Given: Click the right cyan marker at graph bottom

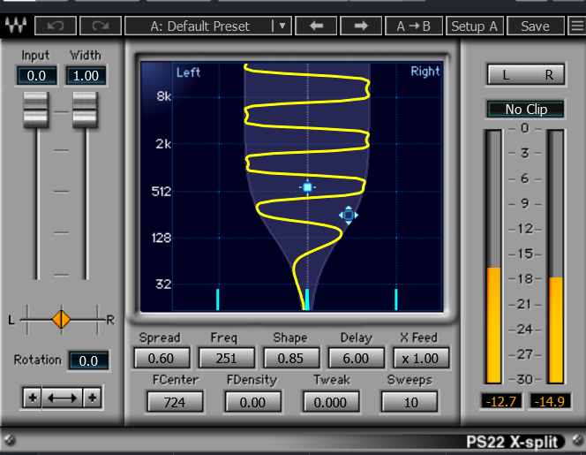Looking at the screenshot, I should coord(396,300).
